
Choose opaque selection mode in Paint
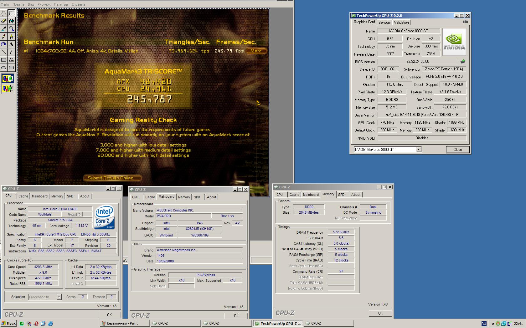(x=8, y=78)
